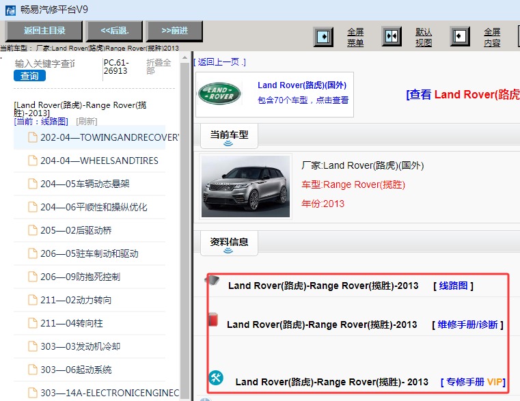The image size is (520, 401).
Task: Open the [专修手册 VIP] link
Action: (x=474, y=382)
